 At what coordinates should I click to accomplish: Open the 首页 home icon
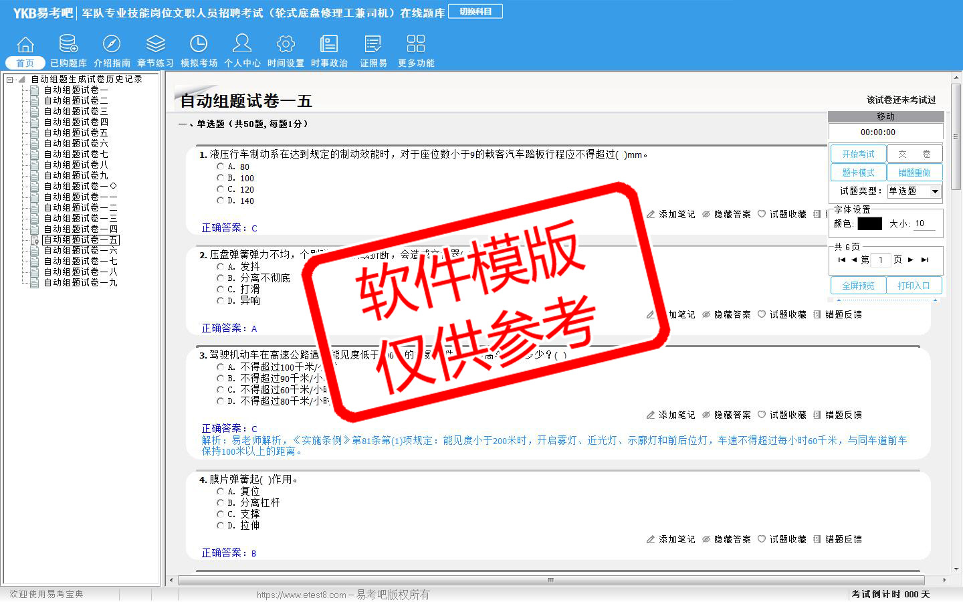pos(25,52)
